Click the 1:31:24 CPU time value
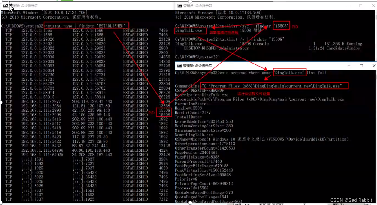The width and height of the screenshot is (377, 205). coord(317,48)
